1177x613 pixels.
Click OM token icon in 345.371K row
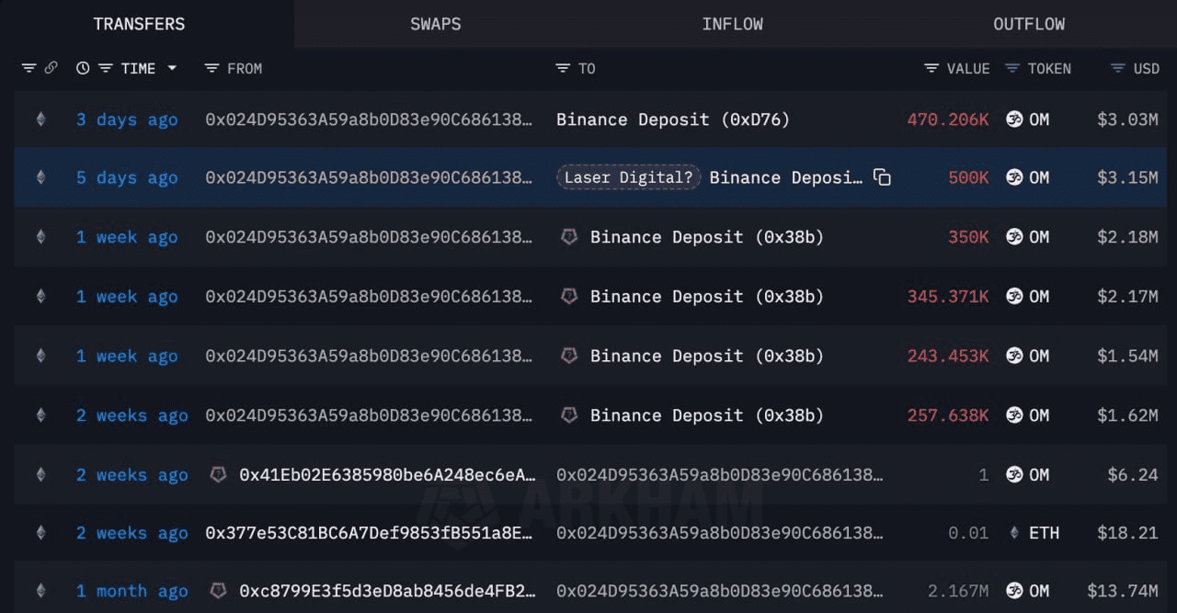(1014, 297)
